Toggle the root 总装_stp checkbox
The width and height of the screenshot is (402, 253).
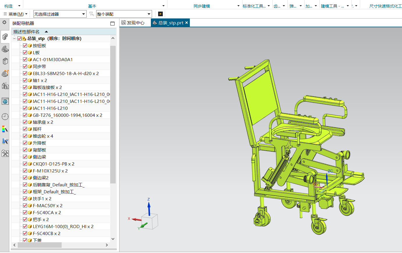(x=19, y=39)
